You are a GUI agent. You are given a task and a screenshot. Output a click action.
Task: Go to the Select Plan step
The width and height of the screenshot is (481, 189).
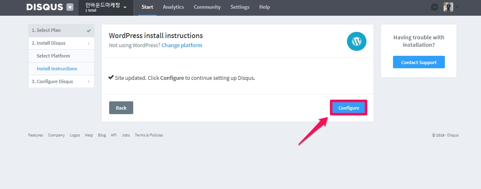click(61, 30)
